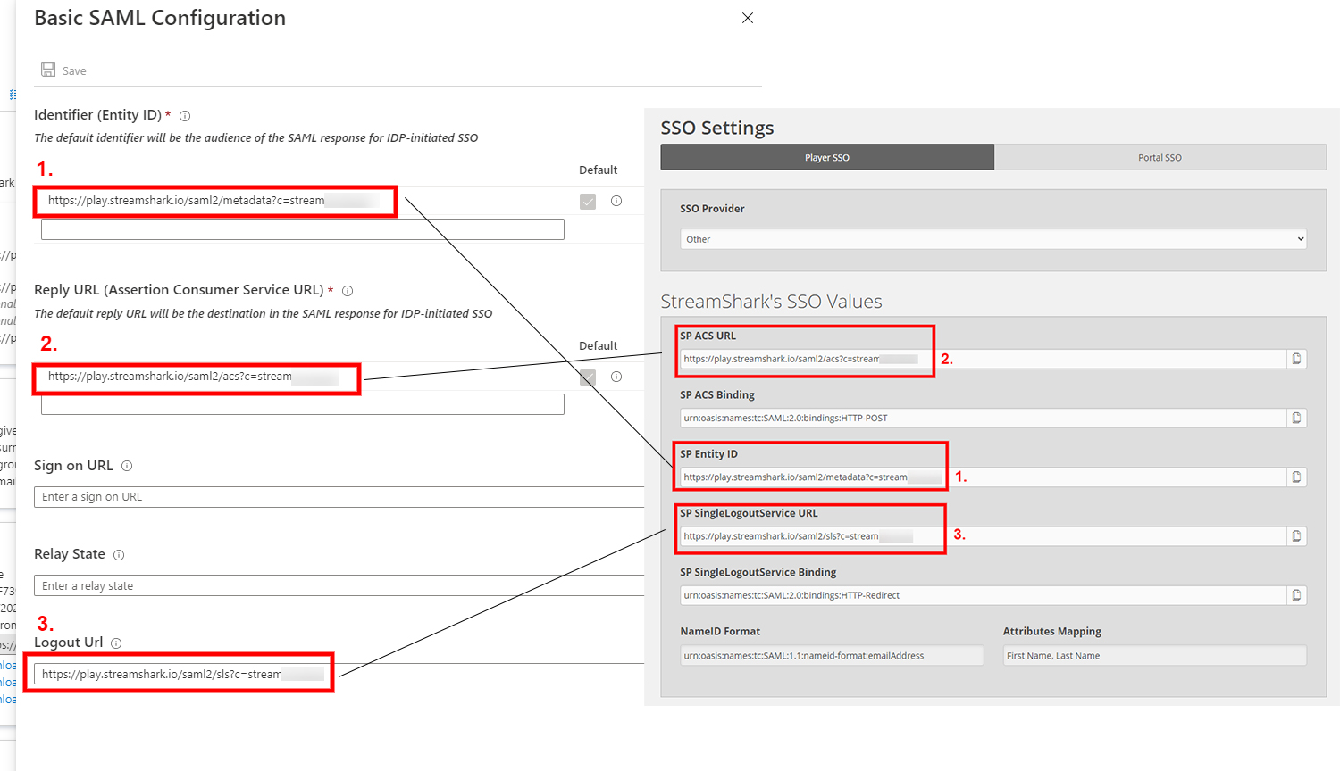Open the SSO Provider dropdown
This screenshot has height=771, width=1340.
coord(993,239)
